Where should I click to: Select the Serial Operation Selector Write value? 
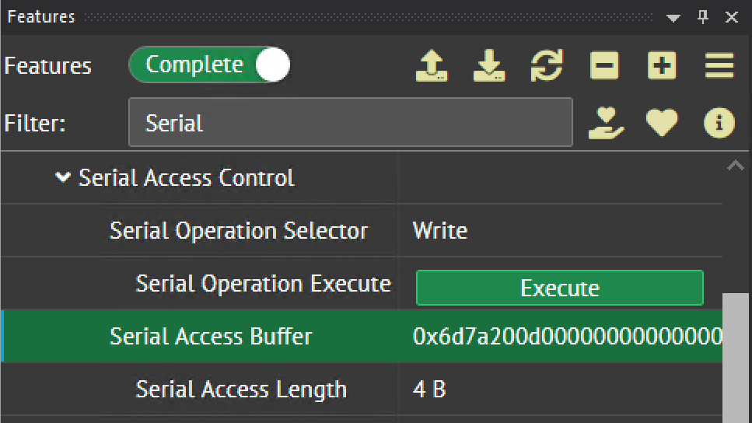440,231
